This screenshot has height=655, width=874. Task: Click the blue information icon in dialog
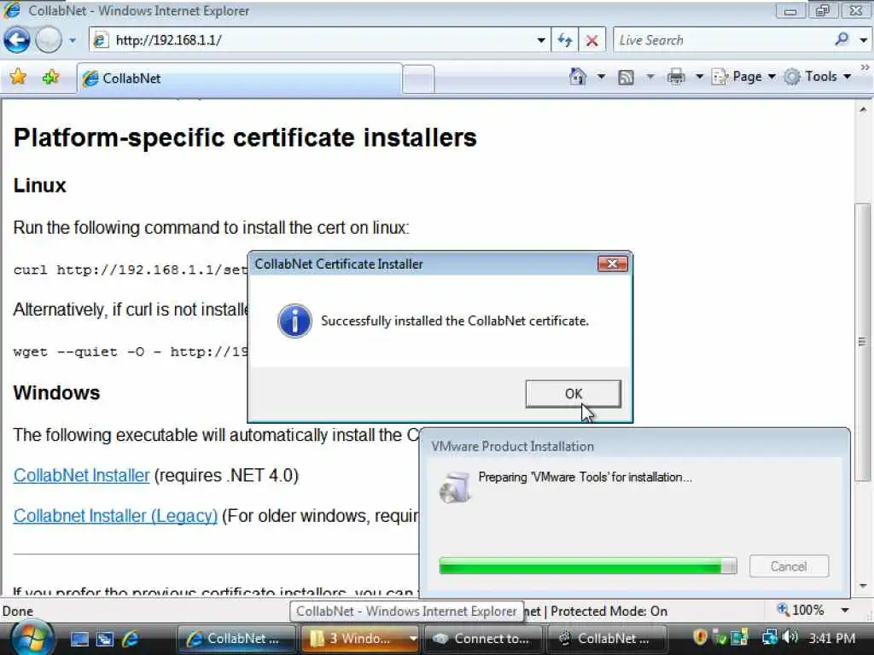pos(294,321)
